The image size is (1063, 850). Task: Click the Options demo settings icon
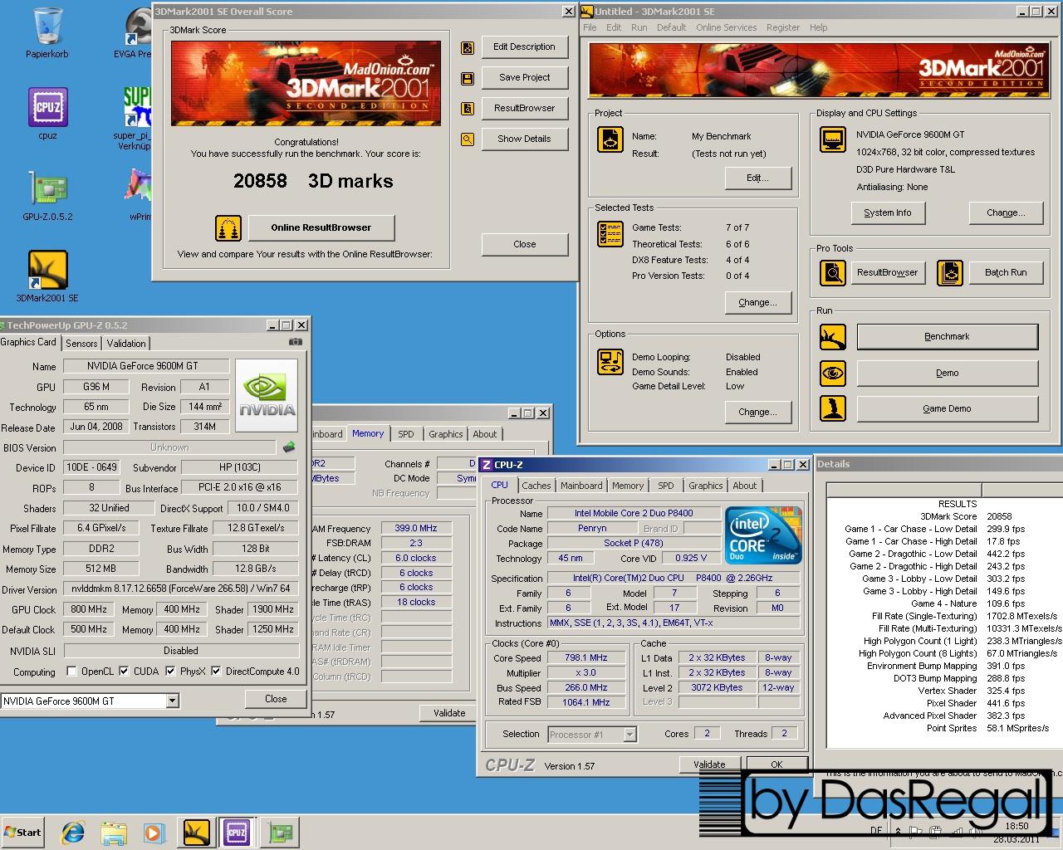610,362
